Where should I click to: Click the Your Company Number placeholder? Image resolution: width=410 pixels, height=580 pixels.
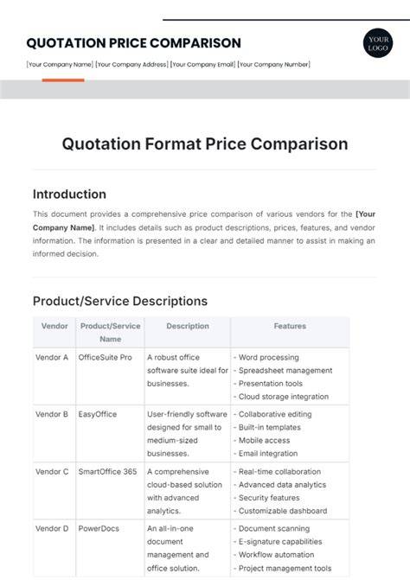click(274, 64)
